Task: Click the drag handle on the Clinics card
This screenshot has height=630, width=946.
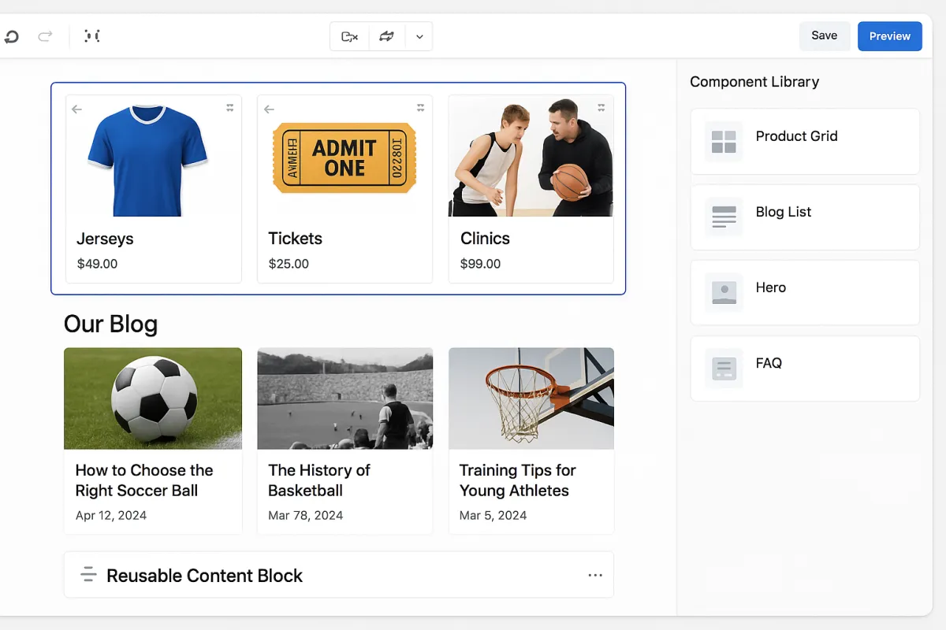Action: [x=601, y=107]
